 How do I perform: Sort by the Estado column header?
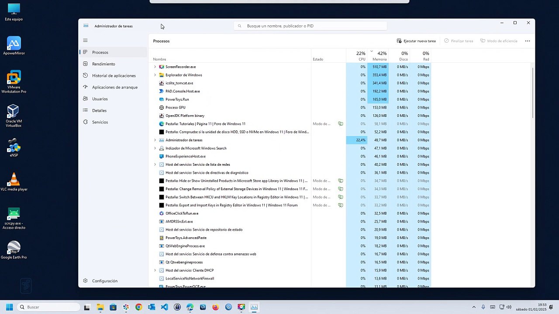point(328,56)
